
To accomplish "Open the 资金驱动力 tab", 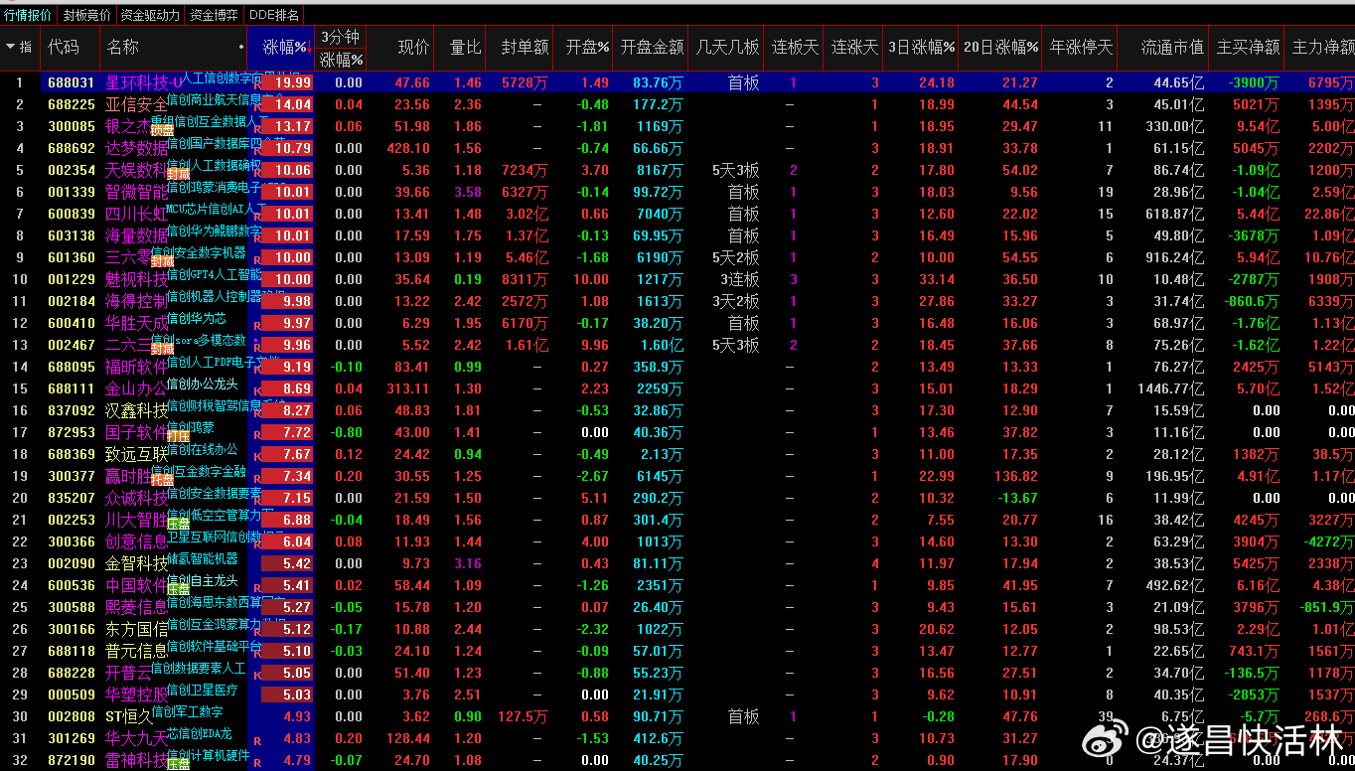I will point(150,15).
